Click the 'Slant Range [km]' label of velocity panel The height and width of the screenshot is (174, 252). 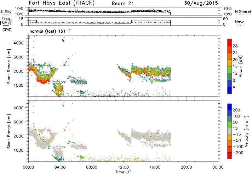(9, 131)
